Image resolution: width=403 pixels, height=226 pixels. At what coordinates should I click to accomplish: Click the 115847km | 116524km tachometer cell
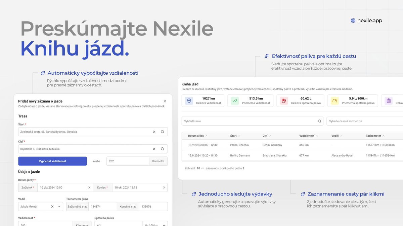click(380, 155)
